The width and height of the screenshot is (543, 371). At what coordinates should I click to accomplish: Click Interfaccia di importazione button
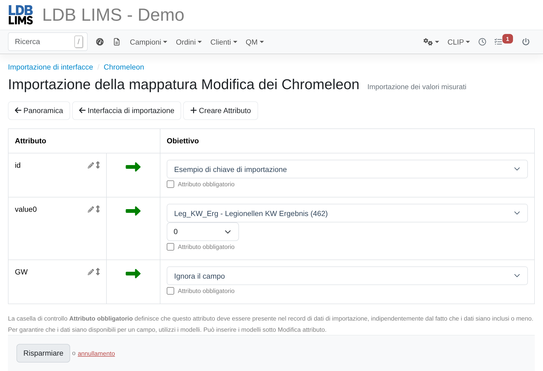(x=127, y=111)
